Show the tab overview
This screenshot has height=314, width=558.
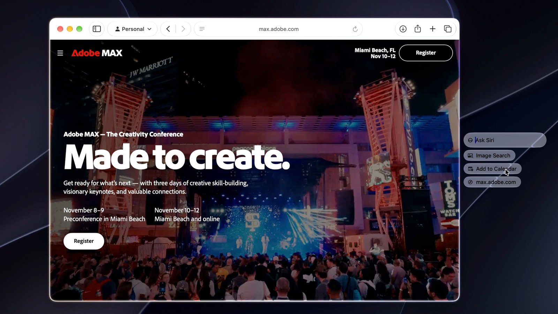448,29
